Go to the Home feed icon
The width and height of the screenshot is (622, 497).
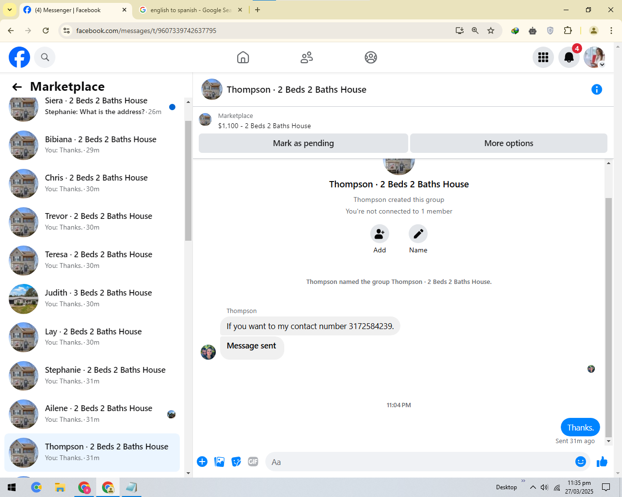pyautogui.click(x=243, y=57)
